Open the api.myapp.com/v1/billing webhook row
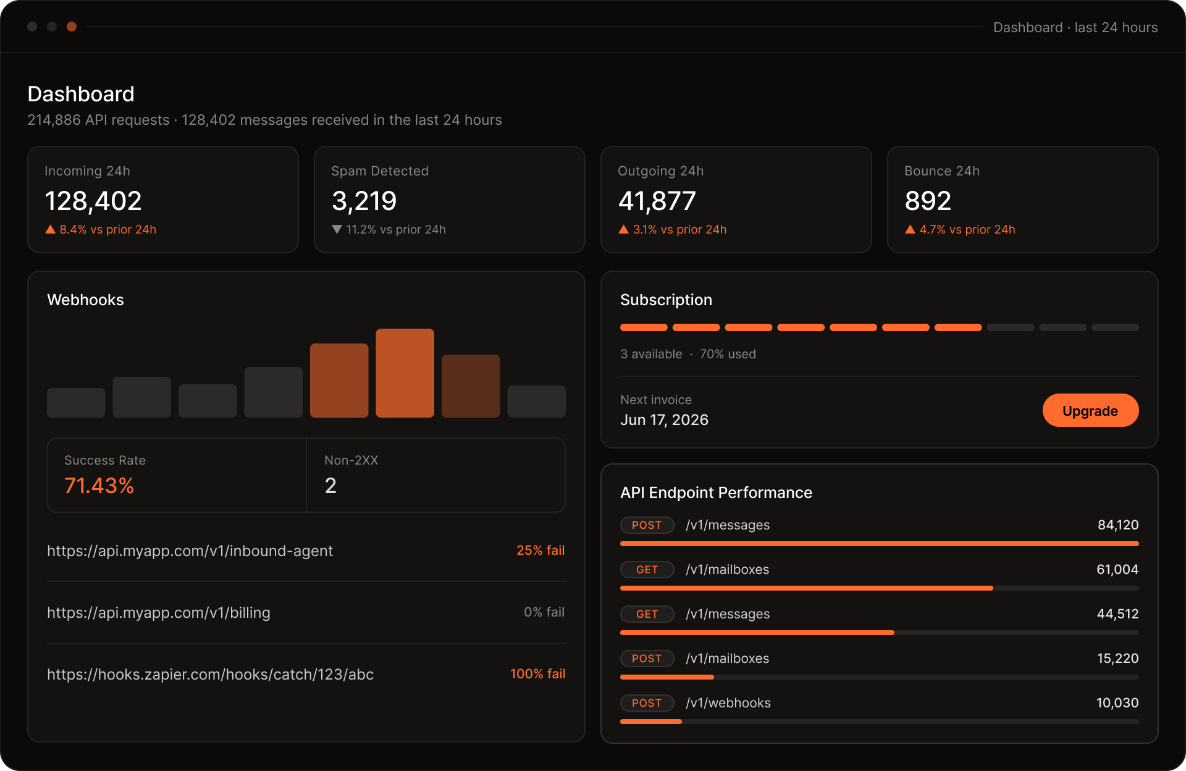Viewport: 1186px width, 771px height. pos(306,612)
